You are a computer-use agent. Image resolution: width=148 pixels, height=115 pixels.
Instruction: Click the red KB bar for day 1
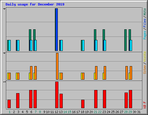[x=9, y=104]
